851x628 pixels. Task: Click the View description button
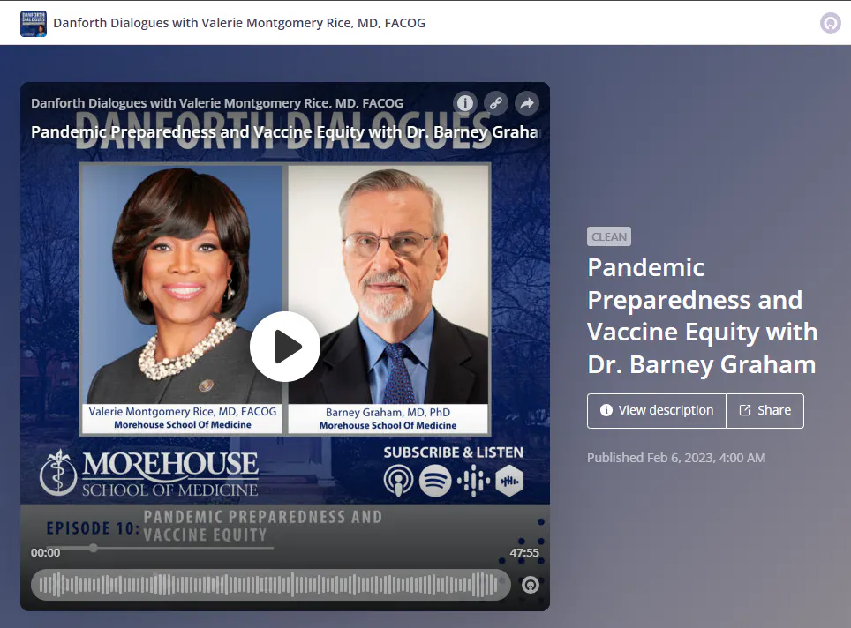[x=657, y=410]
